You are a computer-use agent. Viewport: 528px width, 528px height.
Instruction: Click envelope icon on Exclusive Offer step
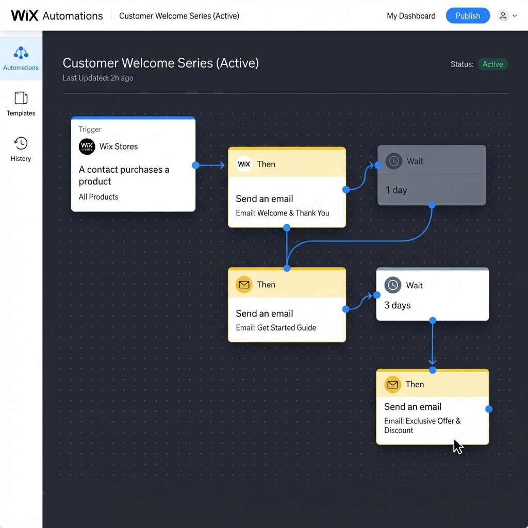coord(392,384)
